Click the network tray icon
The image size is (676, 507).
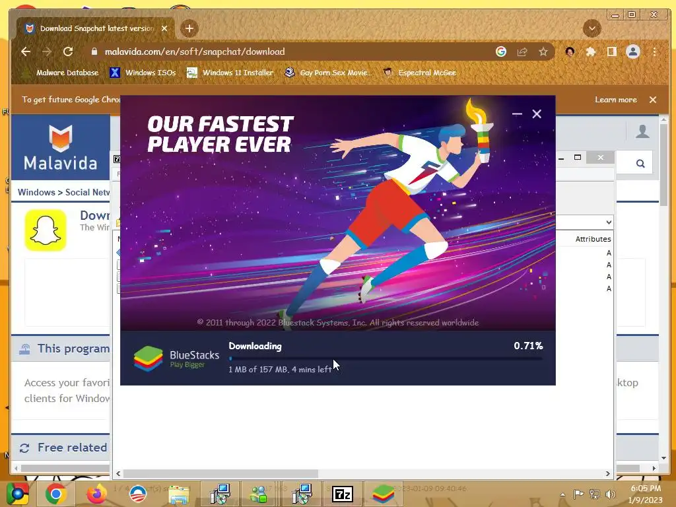point(595,494)
